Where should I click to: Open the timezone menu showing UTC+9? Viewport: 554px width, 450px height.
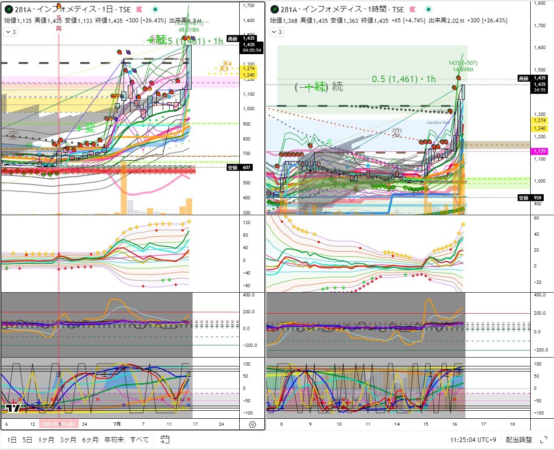[x=473, y=440]
